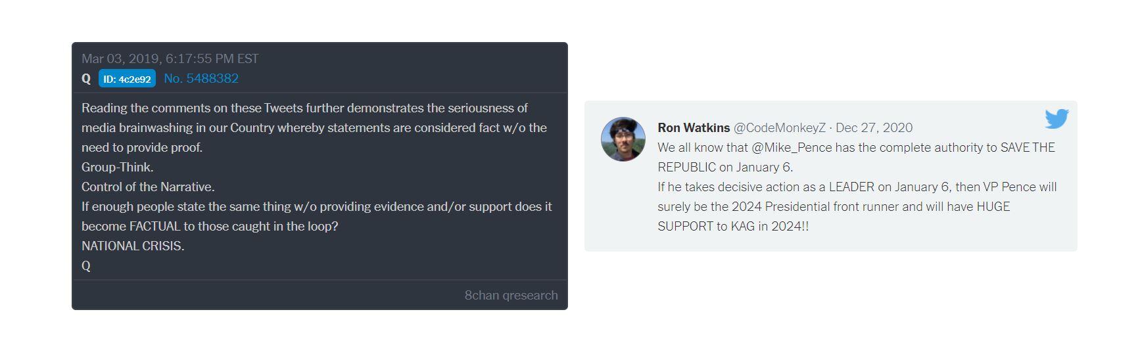
Task: Click the Twitter bird logo icon
Action: [1056, 119]
